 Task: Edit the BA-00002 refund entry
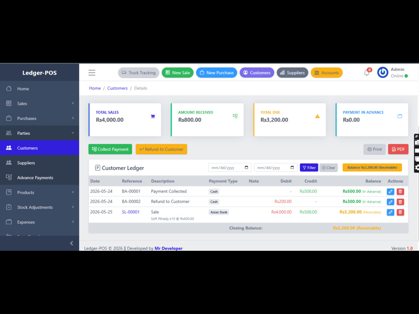point(390,202)
